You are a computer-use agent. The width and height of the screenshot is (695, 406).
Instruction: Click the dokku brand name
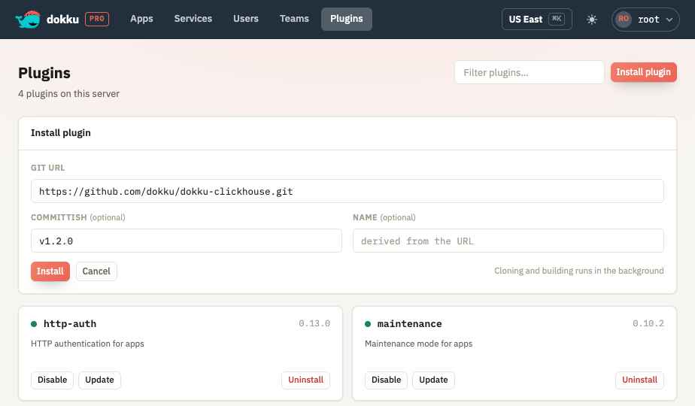[62, 20]
